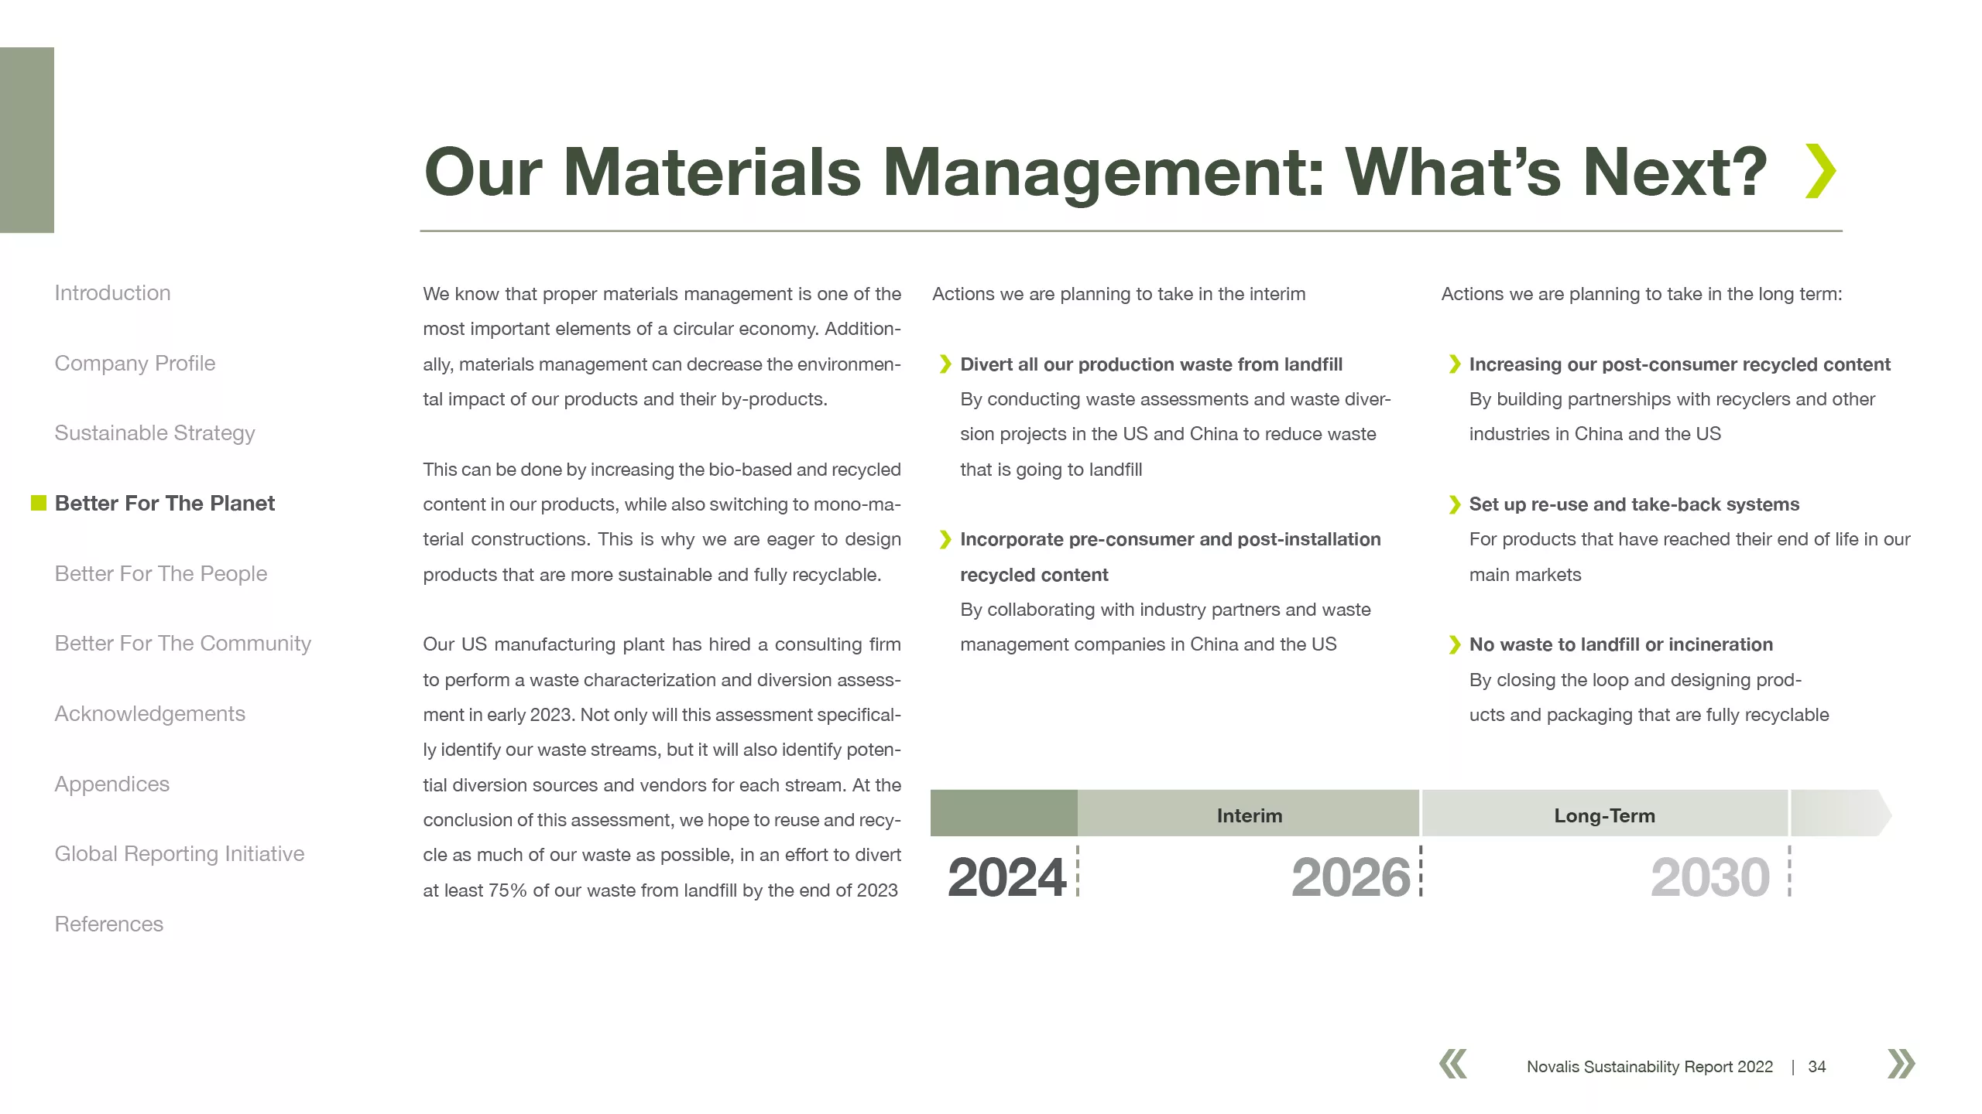The image size is (1982, 1114).
Task: Click the green square marker beside Better For The Planet
Action: click(x=39, y=504)
